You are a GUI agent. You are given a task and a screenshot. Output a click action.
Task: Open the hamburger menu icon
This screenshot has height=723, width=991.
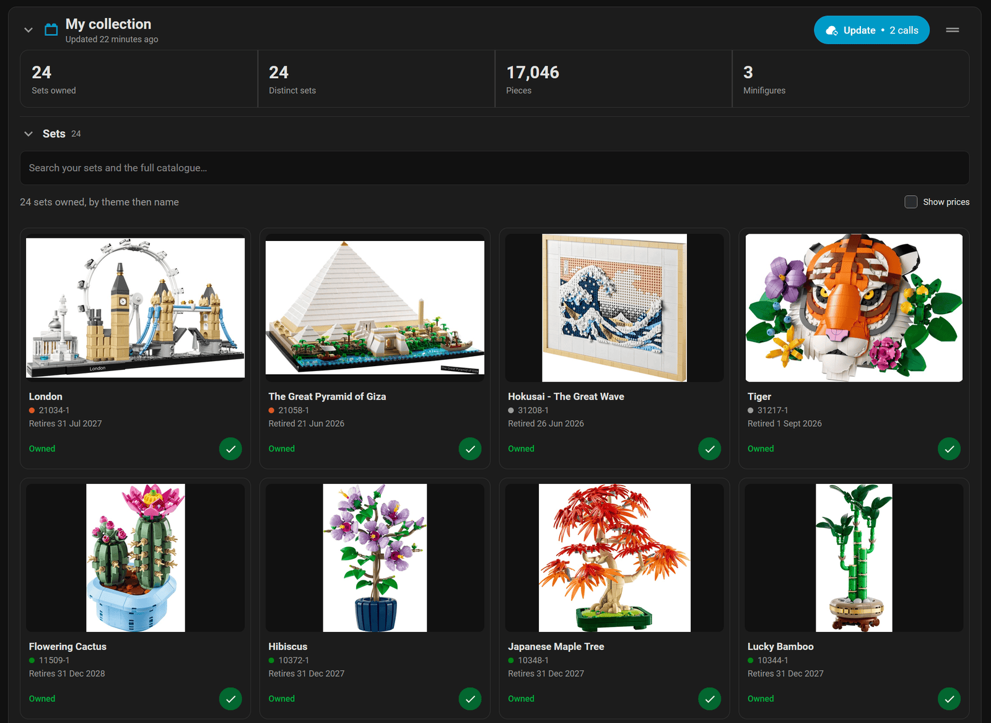(x=953, y=30)
